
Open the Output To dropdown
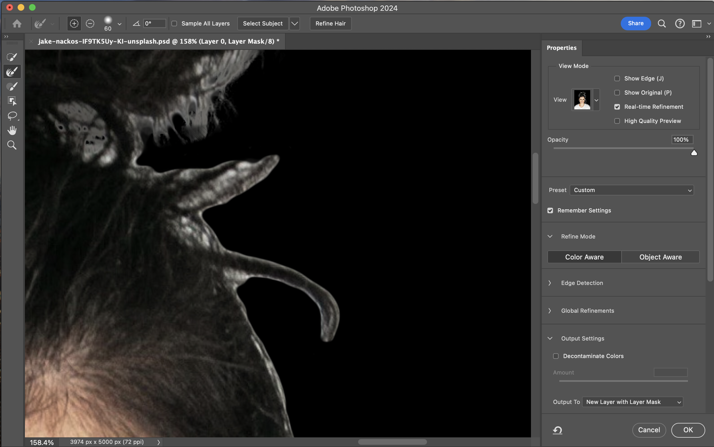[632, 402]
